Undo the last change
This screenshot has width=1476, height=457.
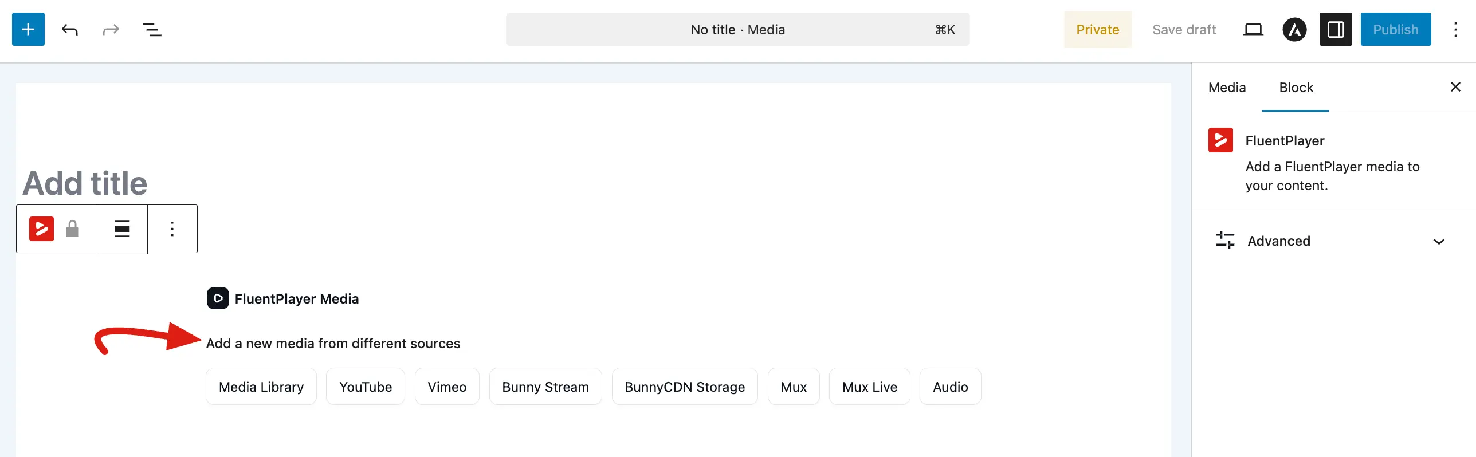point(69,30)
